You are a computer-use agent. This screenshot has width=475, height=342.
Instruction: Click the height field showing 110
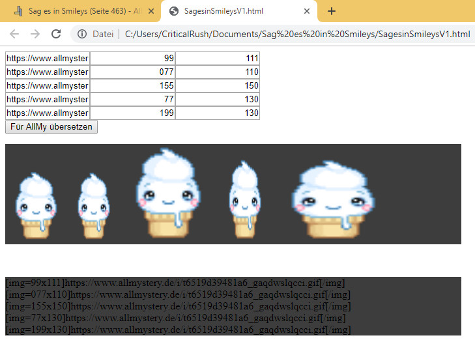pyautogui.click(x=218, y=72)
